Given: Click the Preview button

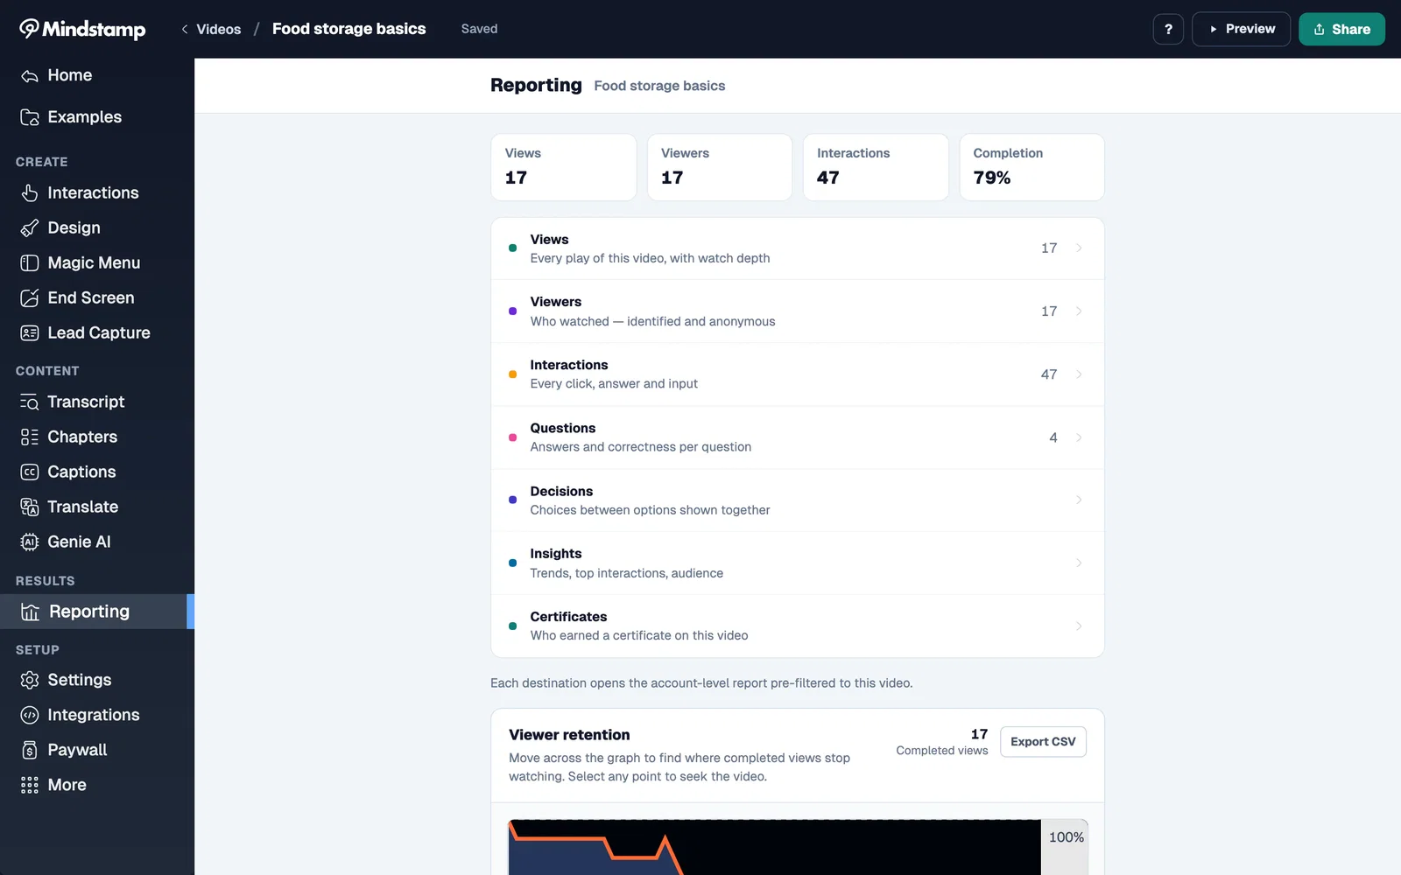Looking at the screenshot, I should coord(1241,29).
